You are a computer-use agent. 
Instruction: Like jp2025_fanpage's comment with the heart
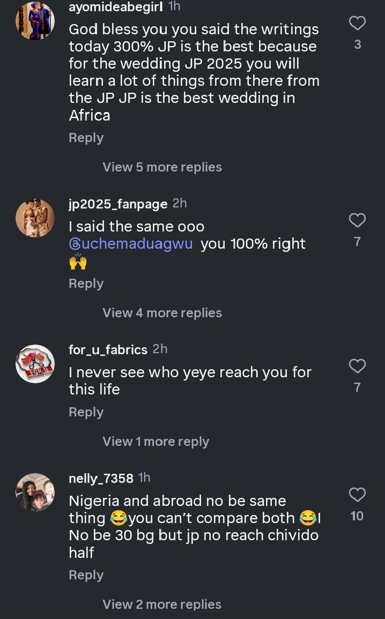coord(357,220)
